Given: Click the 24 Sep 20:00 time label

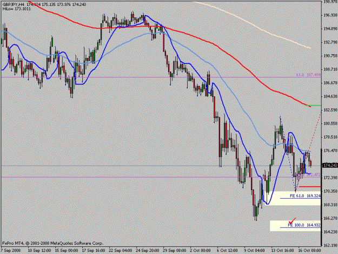Looking at the screenshot, I should (148, 251).
